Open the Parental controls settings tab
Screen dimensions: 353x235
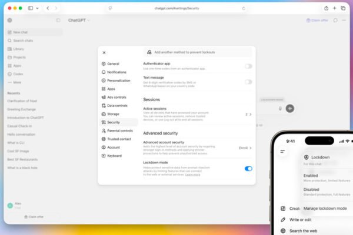117,130
